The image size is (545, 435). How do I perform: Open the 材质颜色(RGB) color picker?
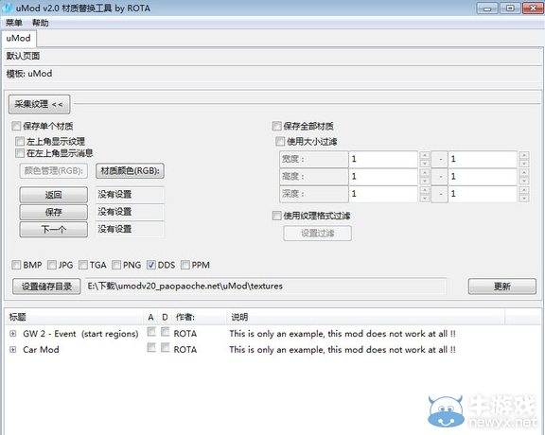click(x=130, y=171)
